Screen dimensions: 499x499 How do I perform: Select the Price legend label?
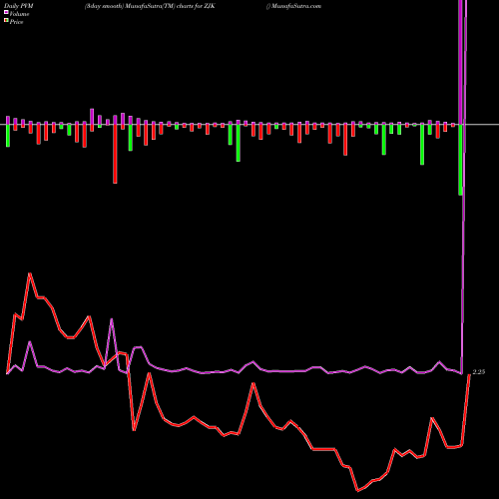(16, 22)
